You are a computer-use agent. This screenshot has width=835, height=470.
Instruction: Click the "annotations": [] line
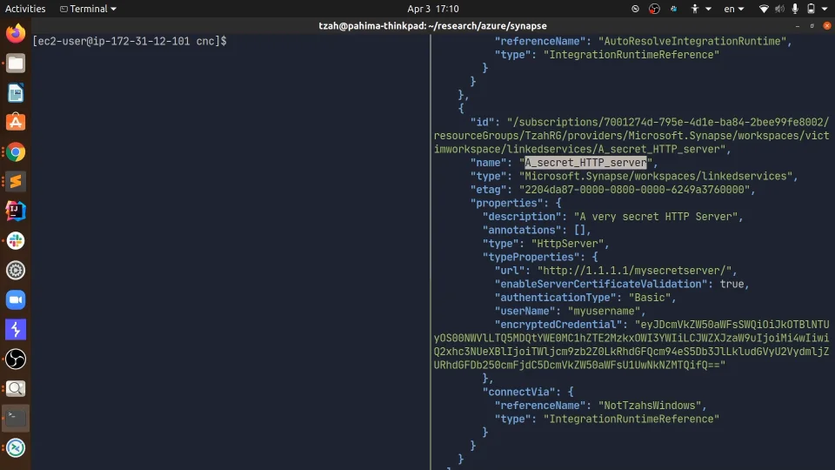[x=537, y=230]
